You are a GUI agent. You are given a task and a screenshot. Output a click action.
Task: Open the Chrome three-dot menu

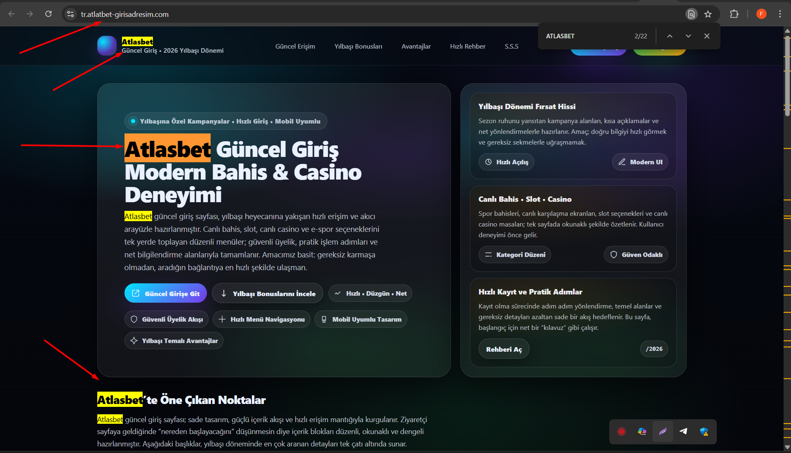click(780, 14)
